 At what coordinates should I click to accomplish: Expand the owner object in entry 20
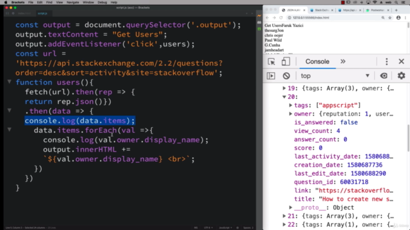pyautogui.click(x=290, y=114)
